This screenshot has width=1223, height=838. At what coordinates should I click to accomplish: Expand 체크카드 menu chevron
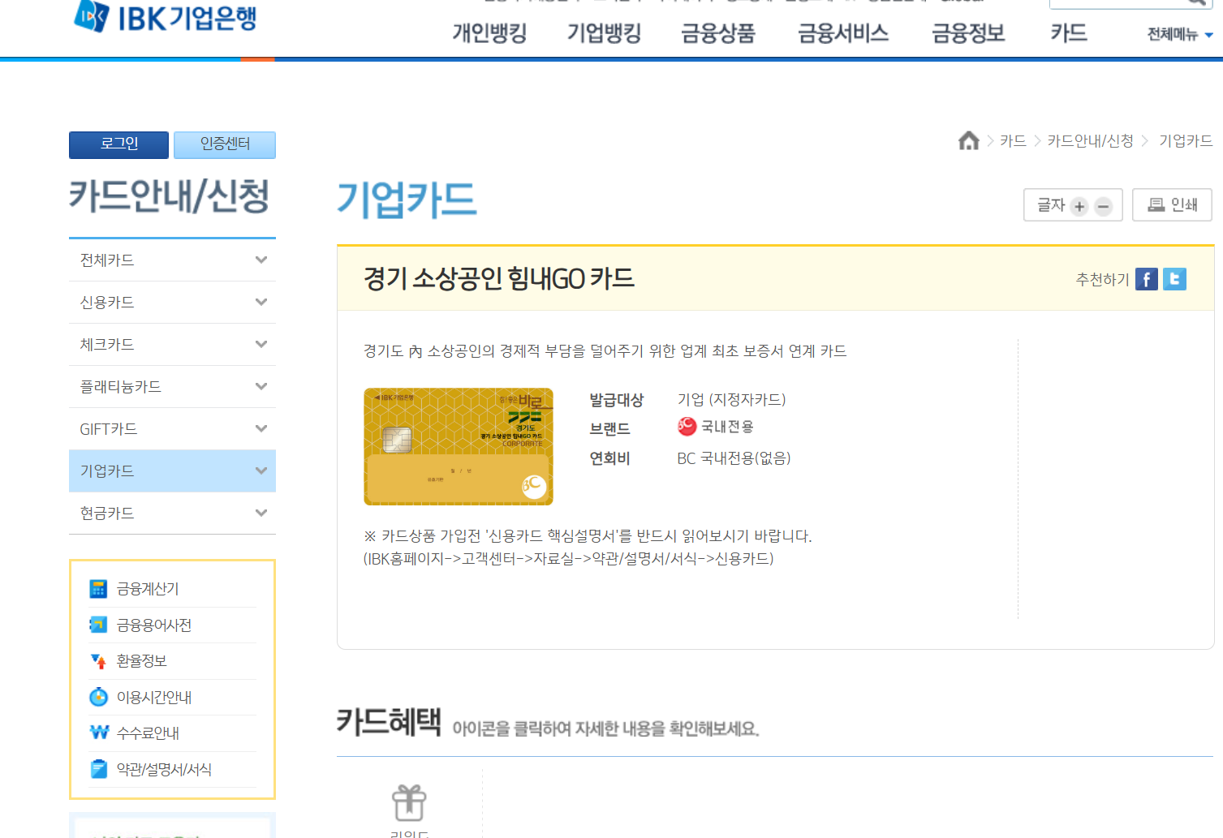click(x=261, y=344)
